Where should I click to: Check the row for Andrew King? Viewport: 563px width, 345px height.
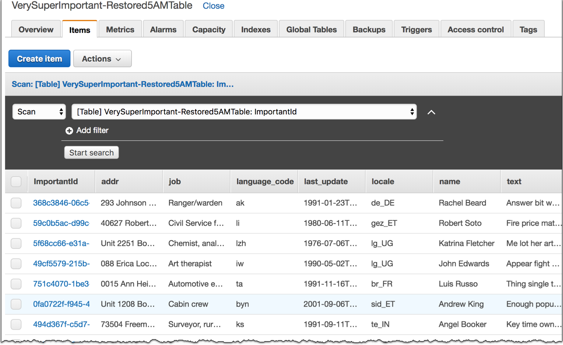pos(16,304)
